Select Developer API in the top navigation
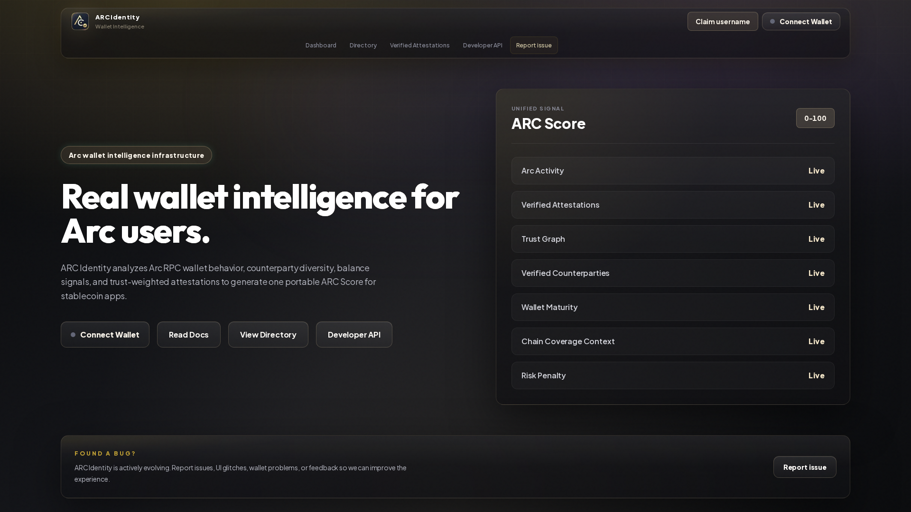 point(483,46)
